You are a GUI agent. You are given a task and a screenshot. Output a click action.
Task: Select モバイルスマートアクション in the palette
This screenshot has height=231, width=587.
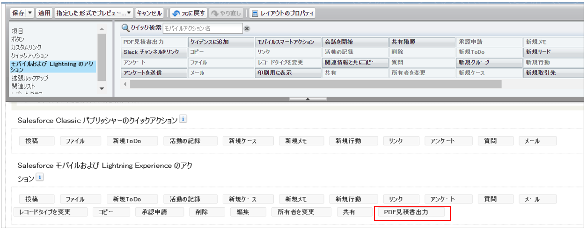click(288, 42)
